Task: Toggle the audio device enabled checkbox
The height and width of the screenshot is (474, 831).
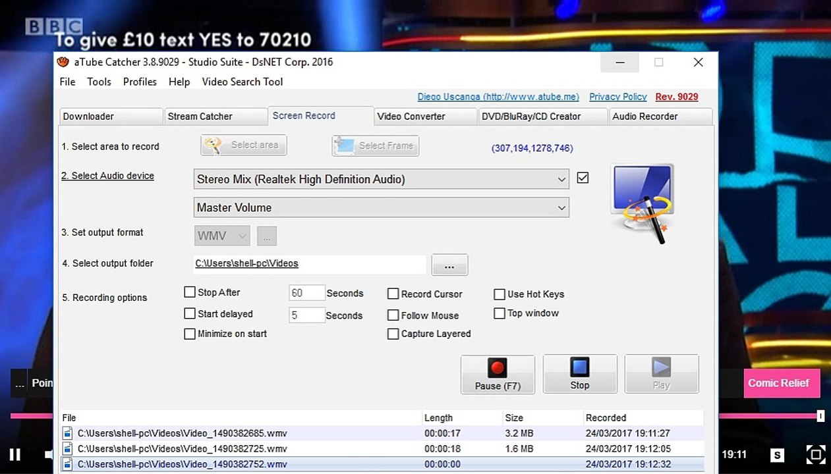Action: coord(583,178)
